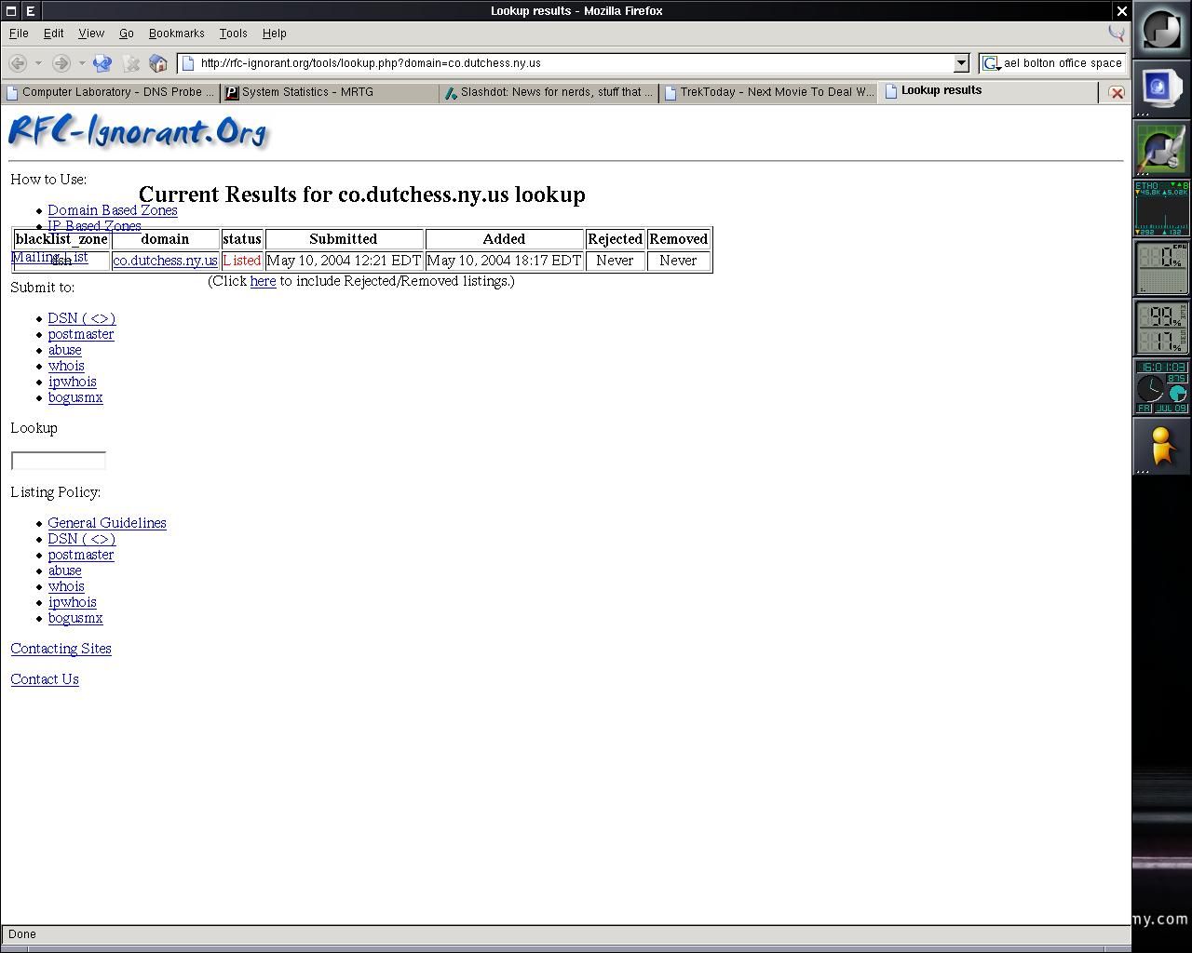Open co.dutchess.ny.us domain link in table
The height and width of the screenshot is (953, 1192).
tap(165, 261)
